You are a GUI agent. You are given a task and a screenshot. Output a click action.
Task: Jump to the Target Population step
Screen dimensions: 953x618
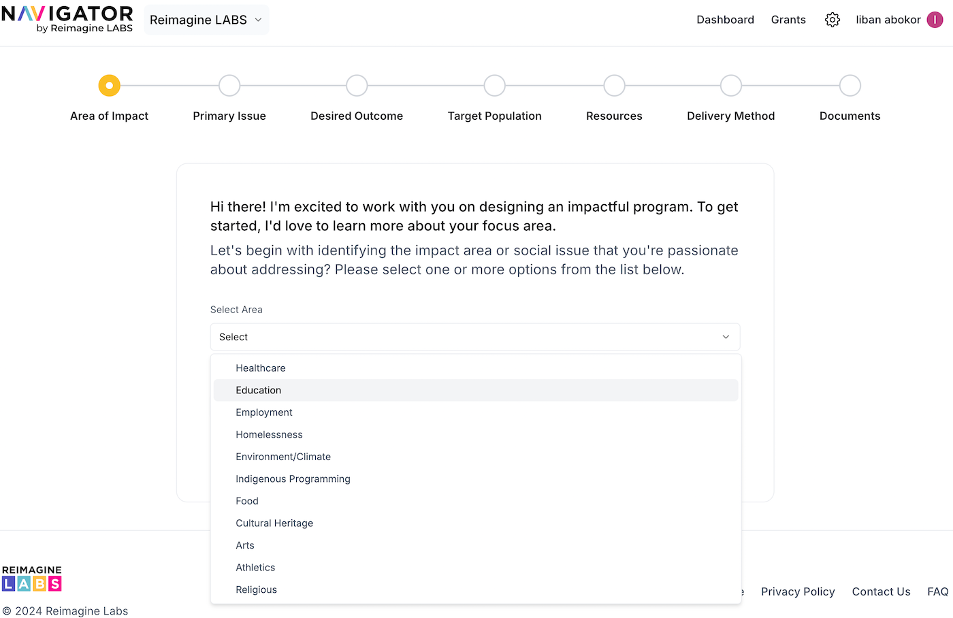tap(495, 86)
